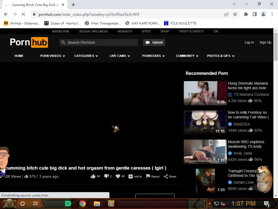Click the Cortana circle on the taskbar

click(x=23, y=204)
